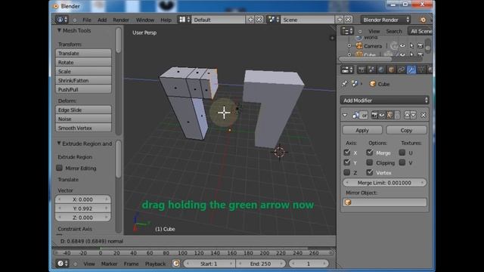Uncheck the Merge option
The image size is (484, 272).
pyautogui.click(x=370, y=153)
